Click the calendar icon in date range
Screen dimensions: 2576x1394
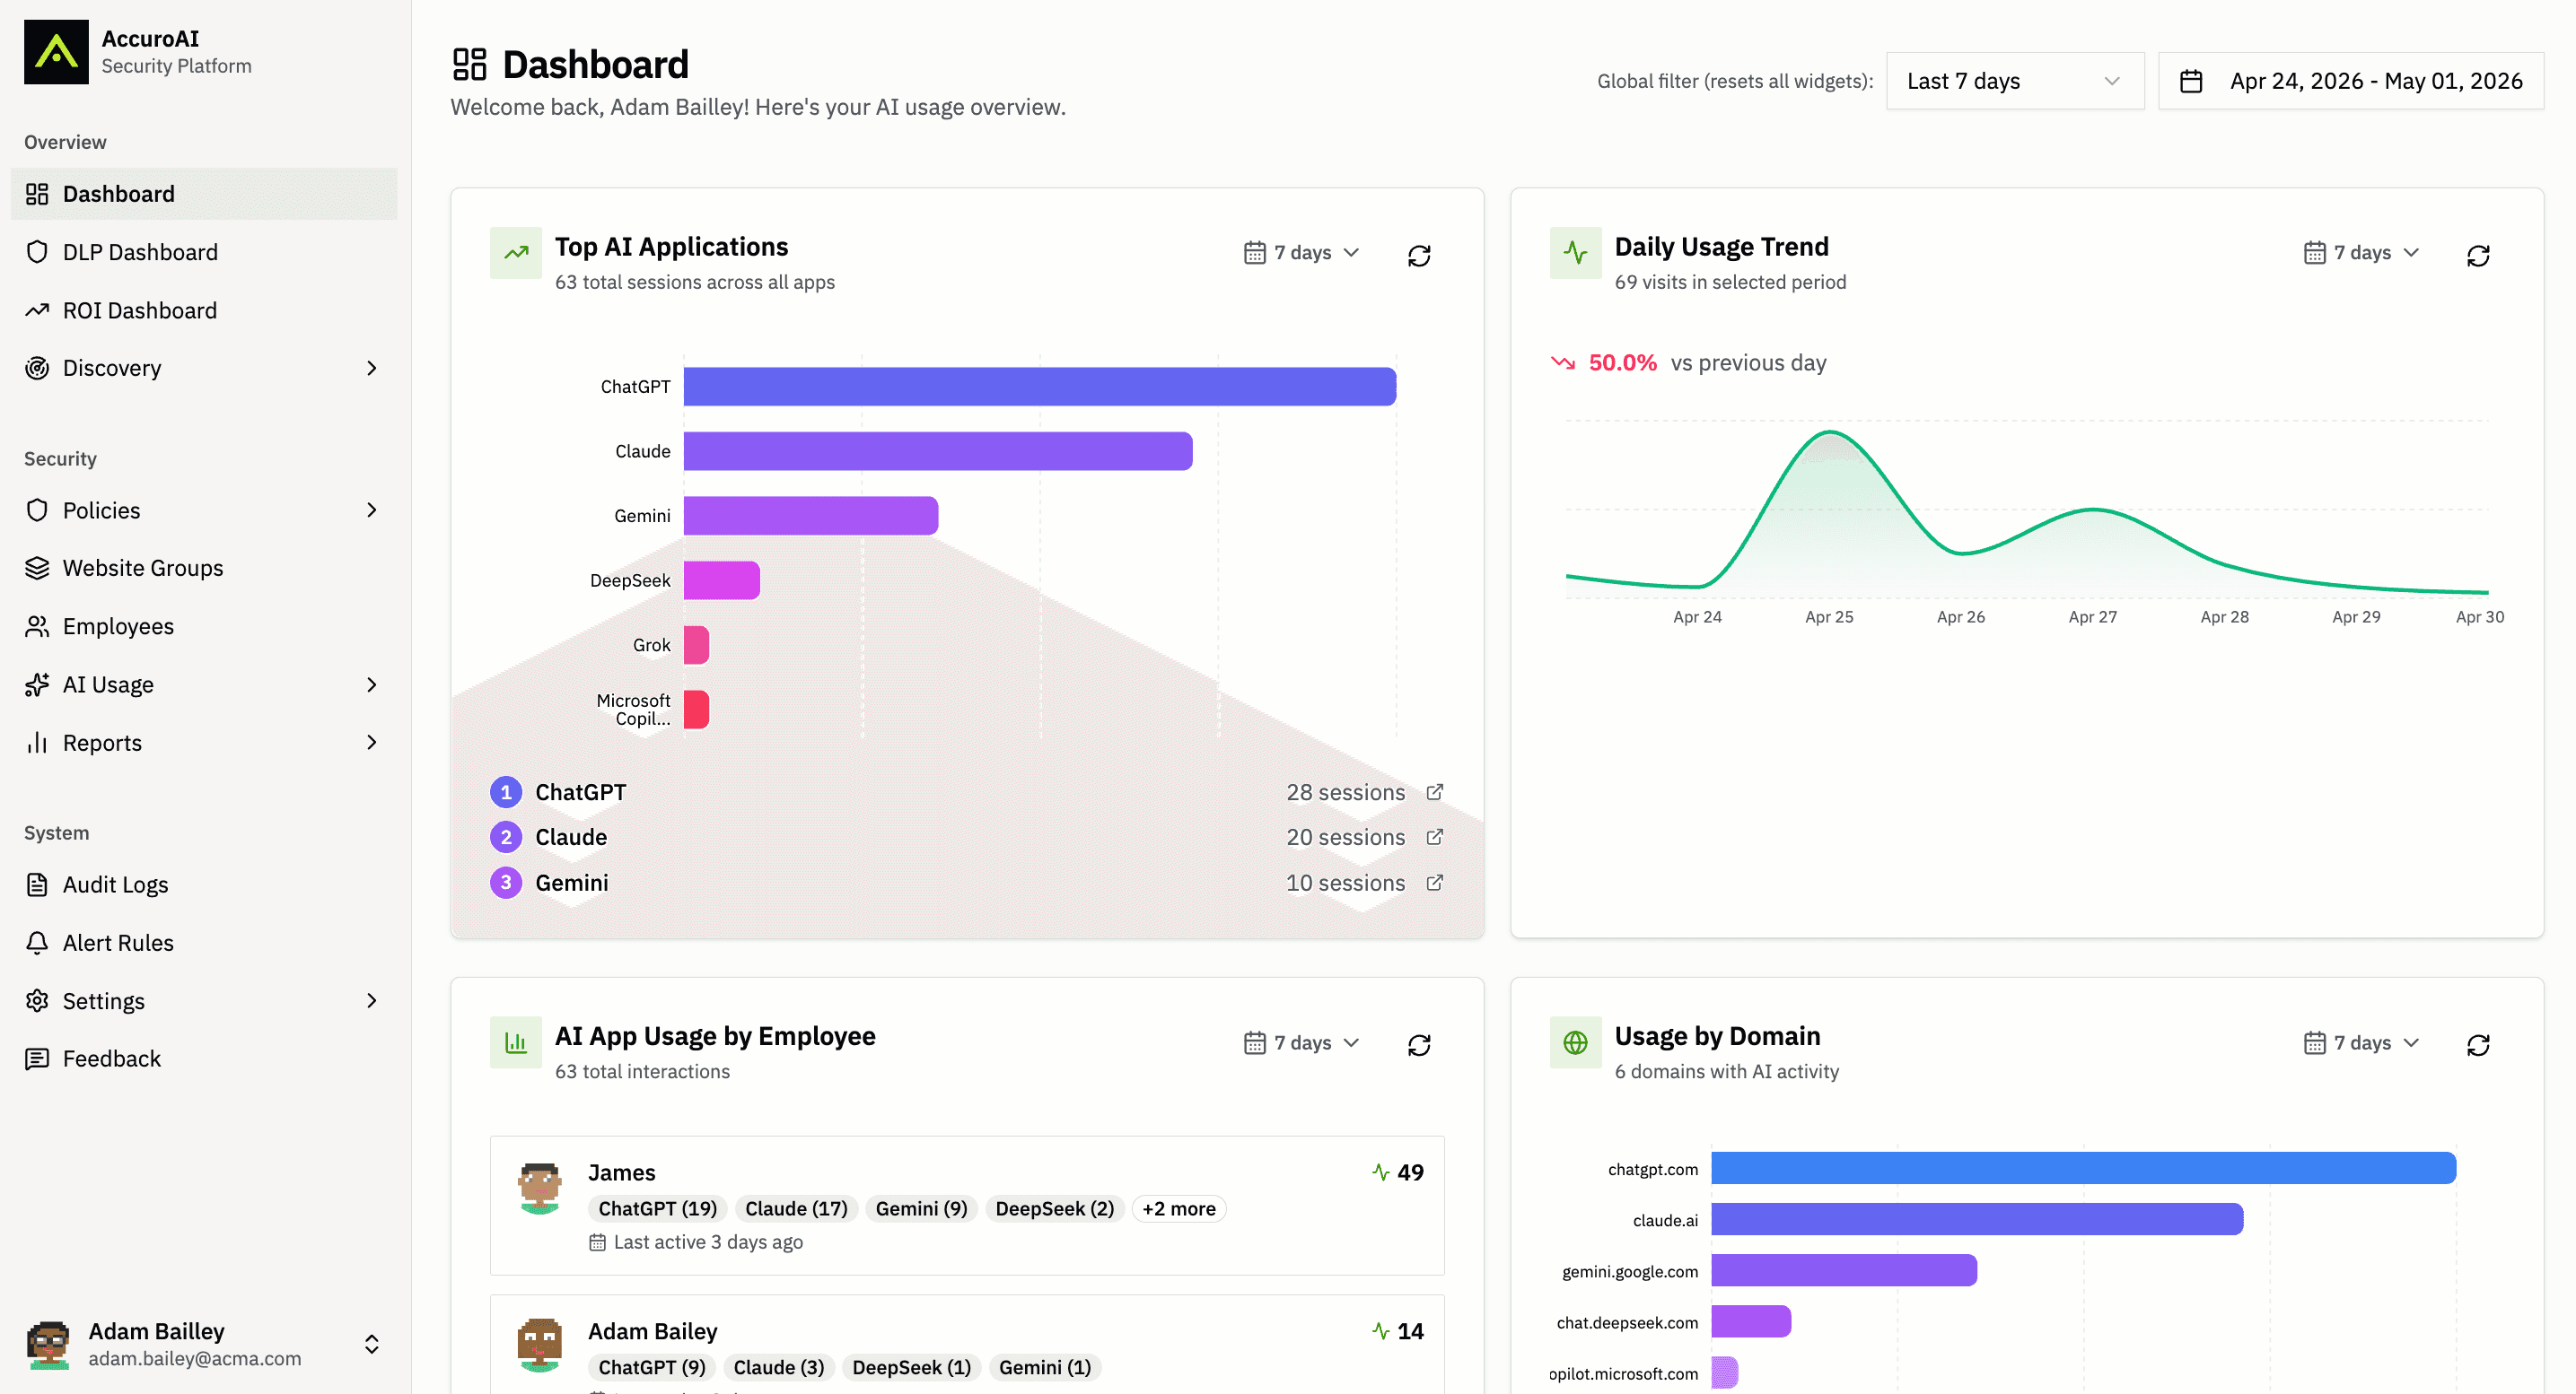2191,81
